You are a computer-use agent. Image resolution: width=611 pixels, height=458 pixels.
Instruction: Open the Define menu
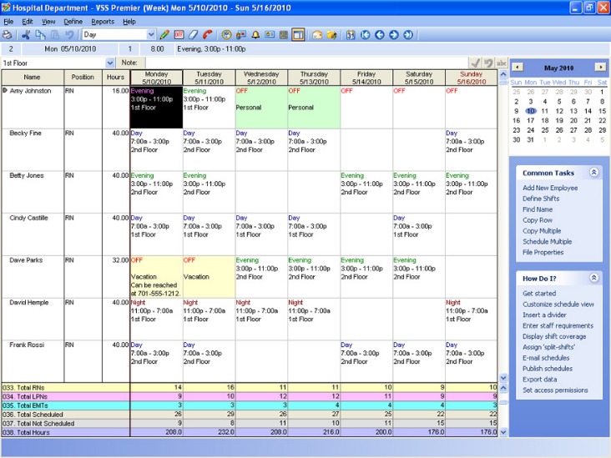(73, 21)
